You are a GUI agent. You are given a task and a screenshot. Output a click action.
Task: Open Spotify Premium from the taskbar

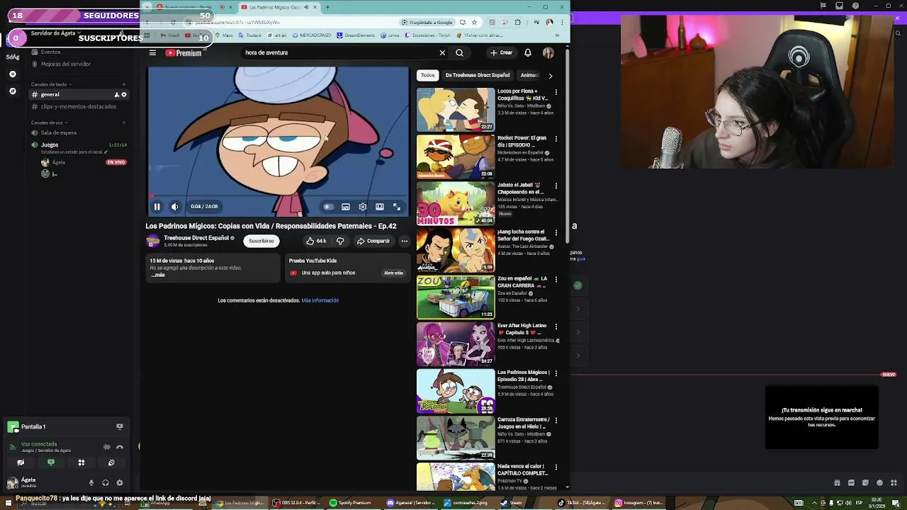click(x=351, y=503)
